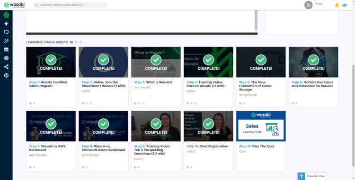The height and width of the screenshot is (180, 355).
Task: Open Deal Registration video thumbnail
Action: tap(208, 126)
